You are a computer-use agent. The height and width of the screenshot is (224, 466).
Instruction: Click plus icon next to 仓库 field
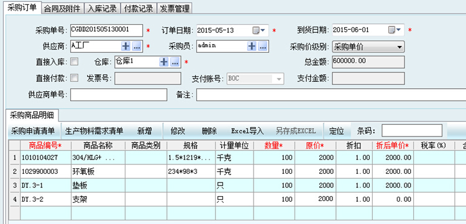(x=164, y=62)
